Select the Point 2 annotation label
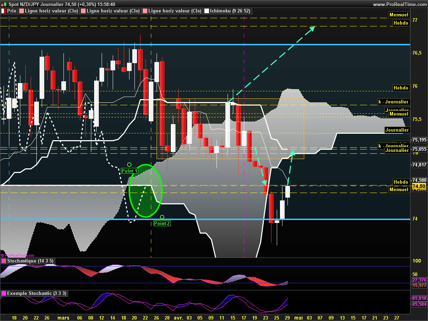Image resolution: width=428 pixels, height=321 pixels. (162, 223)
